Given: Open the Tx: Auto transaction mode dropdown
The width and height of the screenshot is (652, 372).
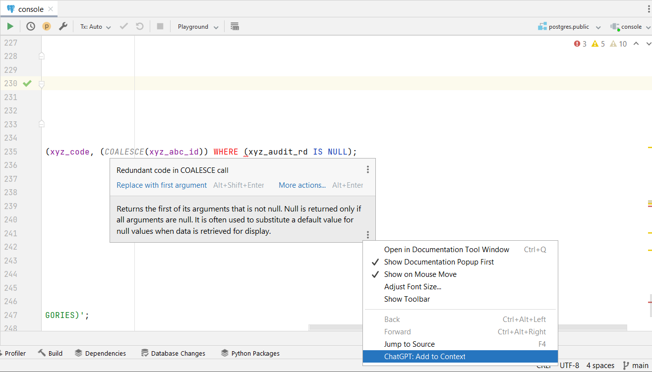Looking at the screenshot, I should (x=96, y=27).
